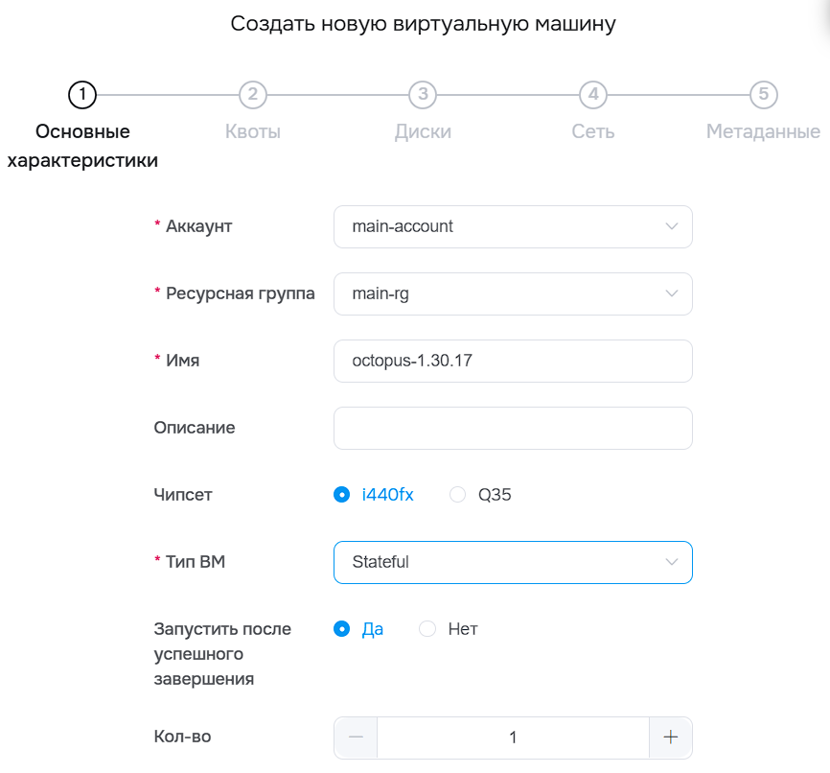Open step 5 Метаданные circle

tap(763, 94)
